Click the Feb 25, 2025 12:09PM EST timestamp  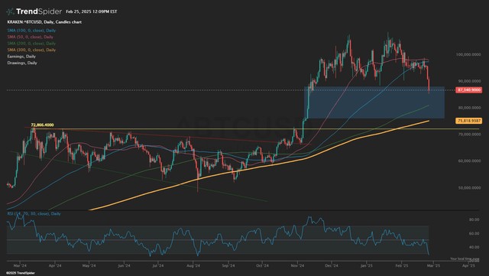pyautogui.click(x=92, y=11)
